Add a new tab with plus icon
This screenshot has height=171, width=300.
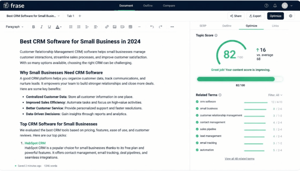(80, 16)
